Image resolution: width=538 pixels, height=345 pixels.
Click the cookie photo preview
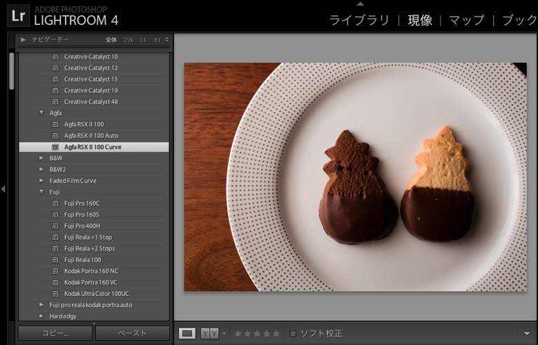click(x=355, y=177)
